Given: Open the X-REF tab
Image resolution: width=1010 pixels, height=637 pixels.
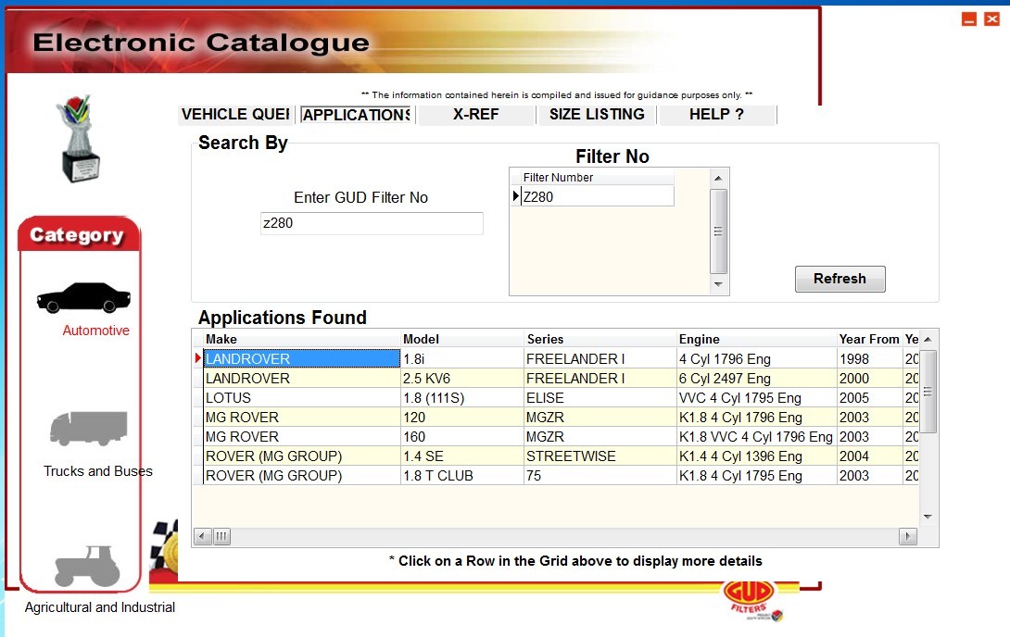Looking at the screenshot, I should [x=476, y=115].
